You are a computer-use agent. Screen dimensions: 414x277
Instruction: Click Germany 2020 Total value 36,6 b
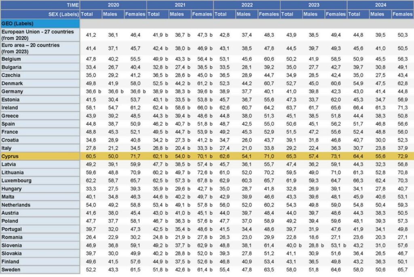[x=93, y=92]
